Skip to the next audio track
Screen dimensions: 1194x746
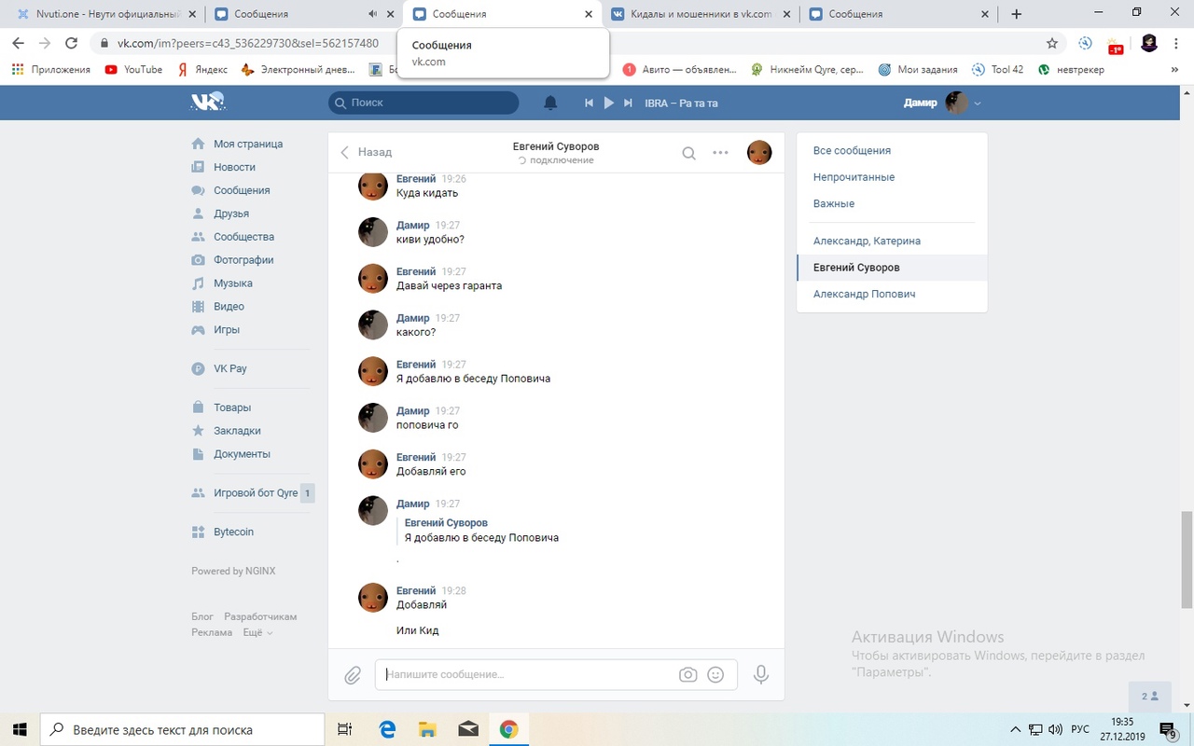tap(629, 103)
